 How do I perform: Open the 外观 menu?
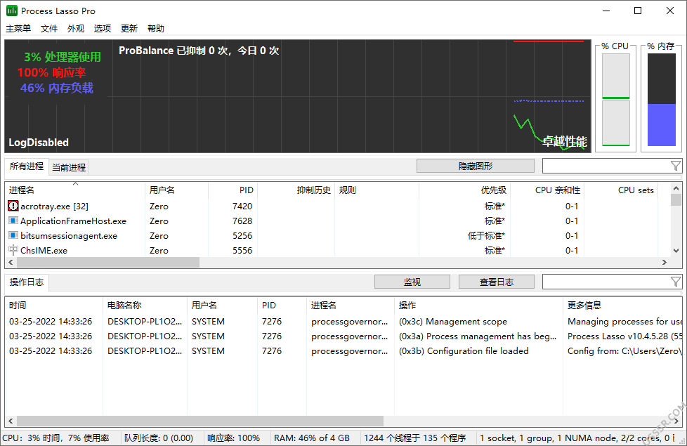tap(76, 29)
